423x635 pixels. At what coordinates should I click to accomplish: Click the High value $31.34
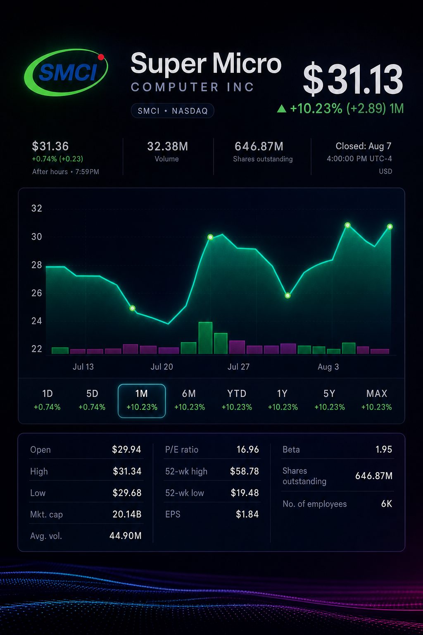coord(127,471)
